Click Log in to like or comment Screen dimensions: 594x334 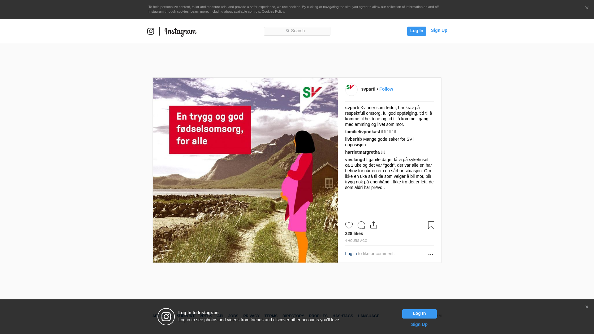351,254
